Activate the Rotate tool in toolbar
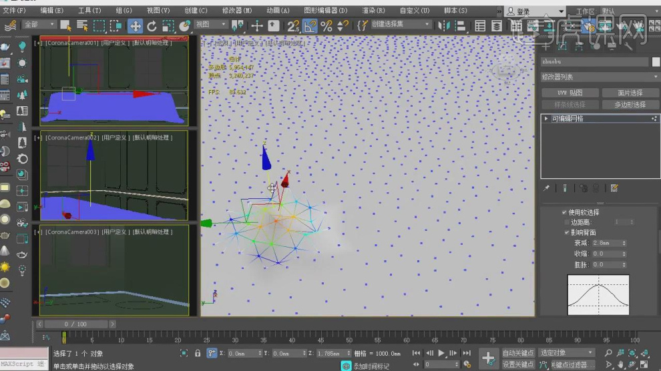 click(152, 26)
